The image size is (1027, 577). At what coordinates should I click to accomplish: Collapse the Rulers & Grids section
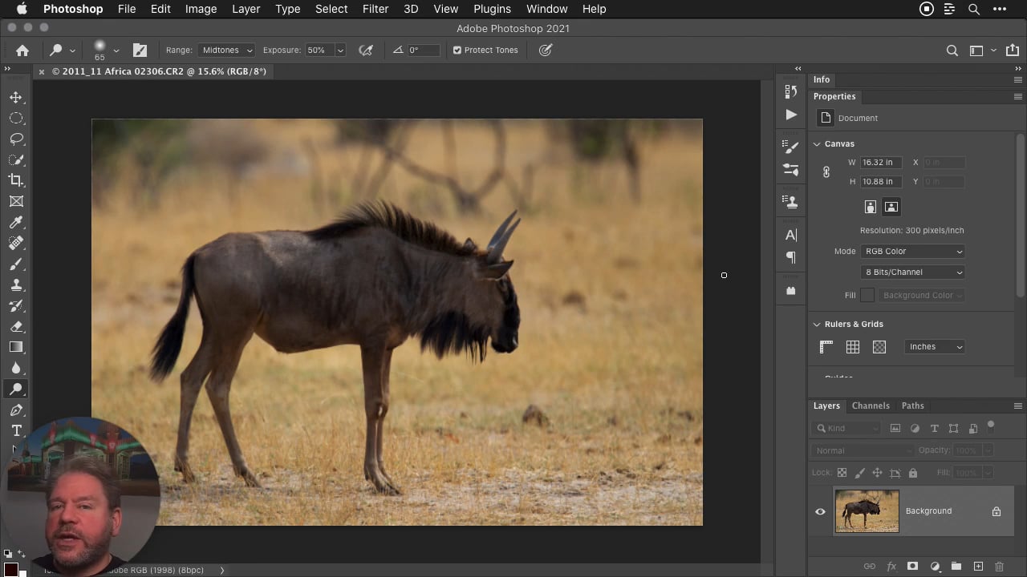pos(817,325)
